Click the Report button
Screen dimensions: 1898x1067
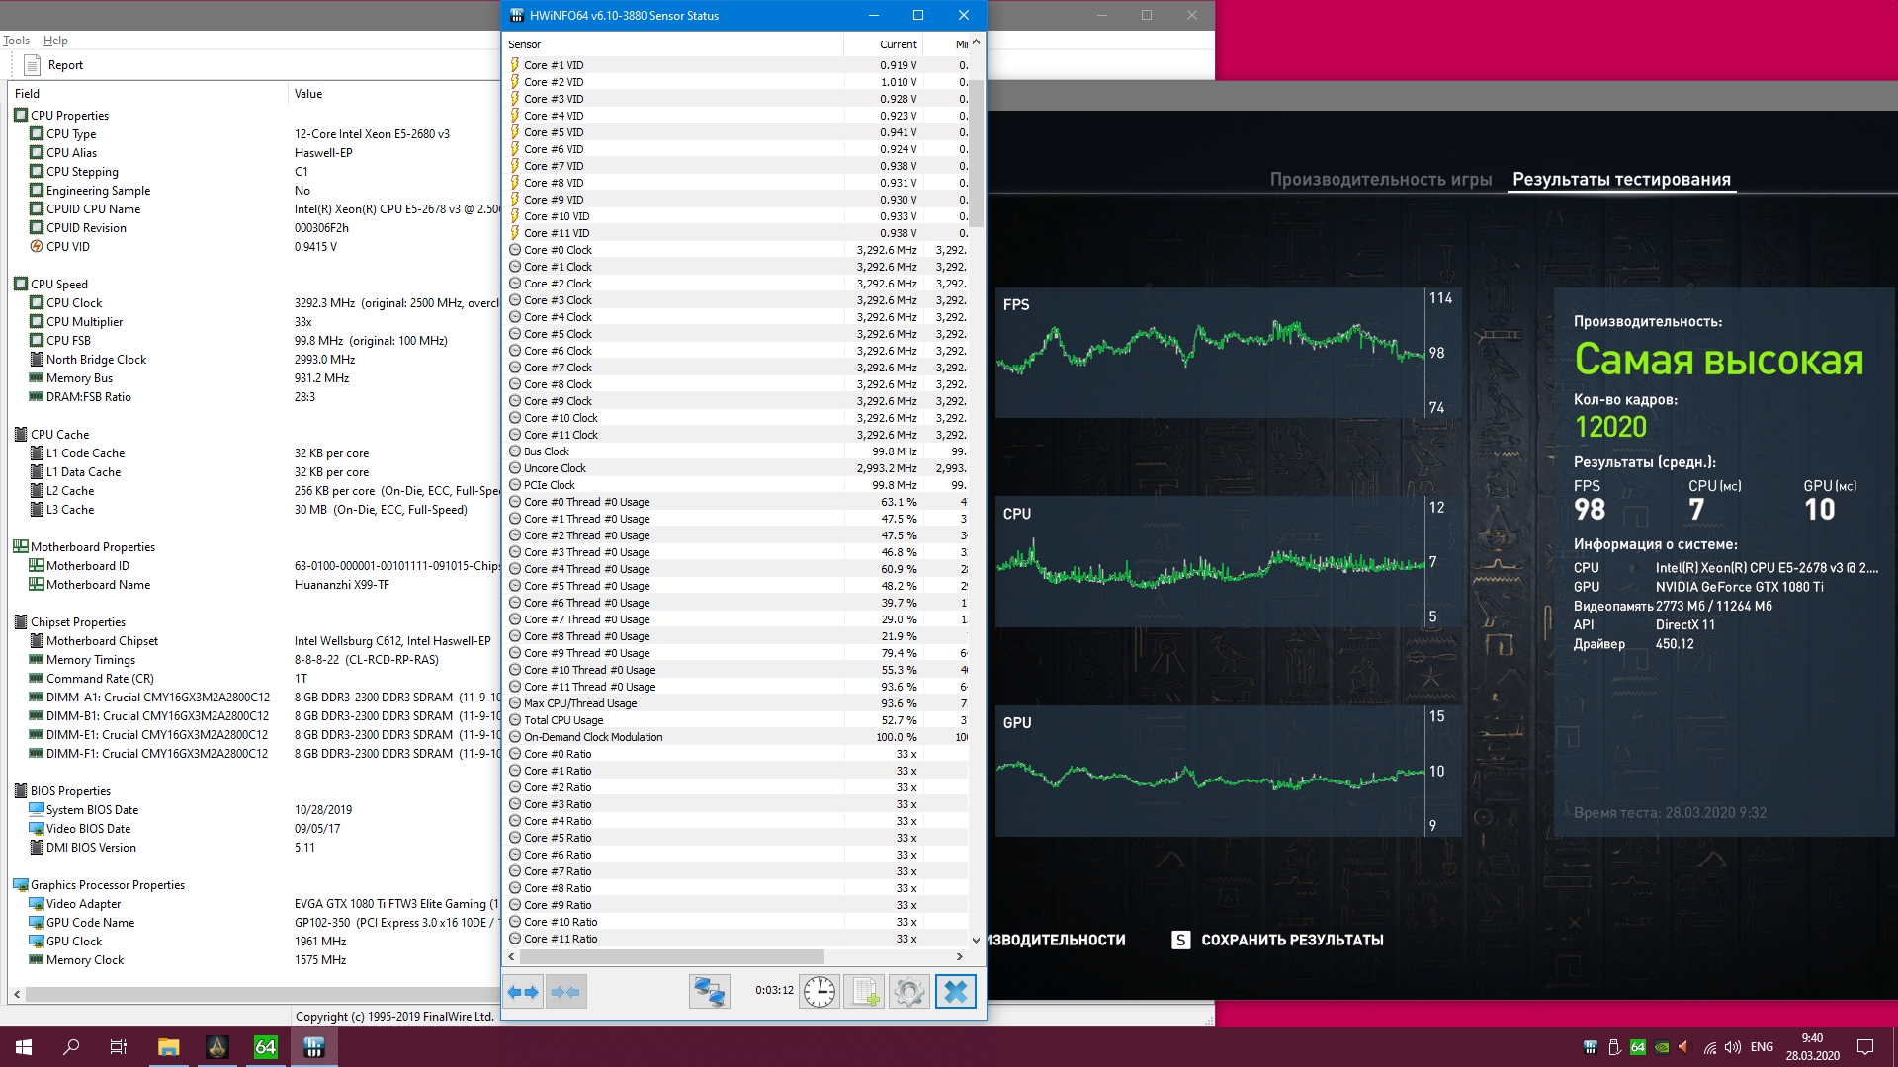(x=55, y=65)
